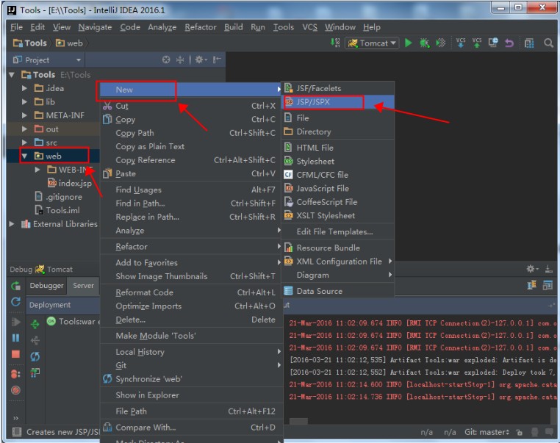Screen dimensions: 560x443
Task: Click update application icon in Debug panel
Action: pyautogui.click(x=15, y=302)
